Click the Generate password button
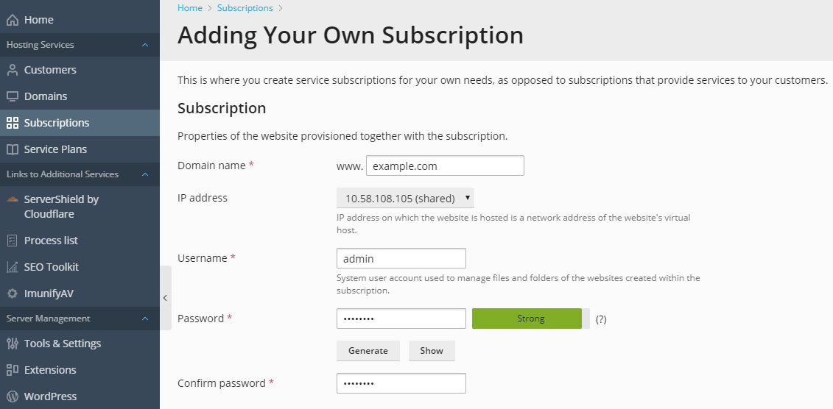The width and height of the screenshot is (833, 409). 368,351
